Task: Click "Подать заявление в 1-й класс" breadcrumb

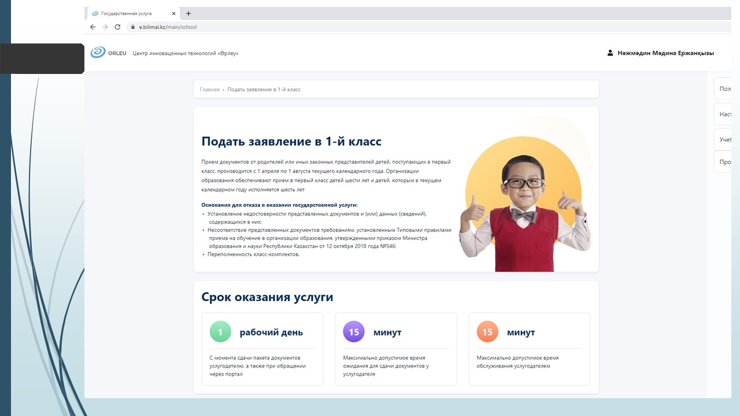Action: tap(264, 90)
